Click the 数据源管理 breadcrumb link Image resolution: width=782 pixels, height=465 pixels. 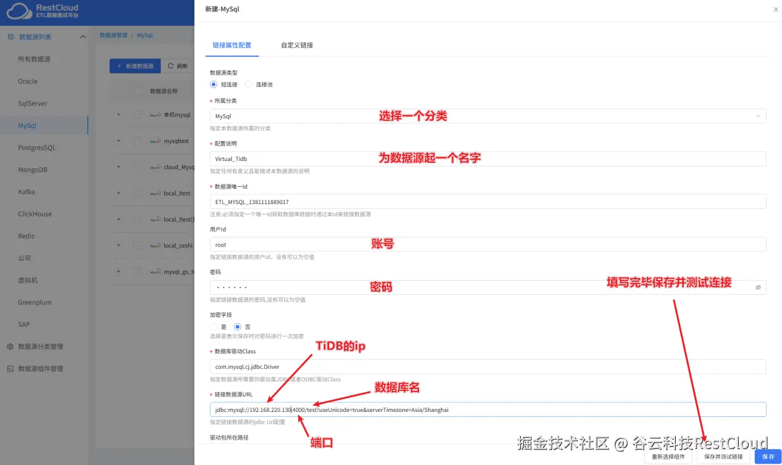click(x=114, y=36)
